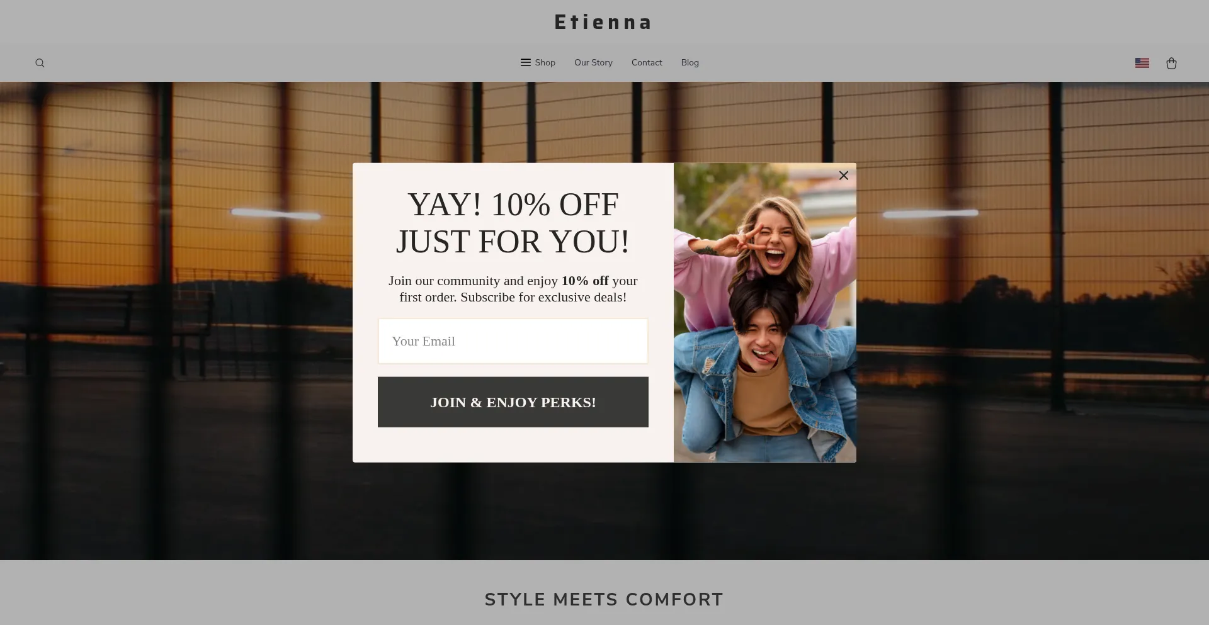Image resolution: width=1209 pixels, height=625 pixels.
Task: Click the blank popup area below the join button
Action: 513,445
